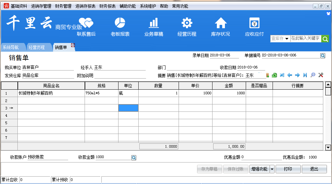This screenshot has width=332, height=184.
Task: Click the 退出 button
Action: click(x=314, y=169)
